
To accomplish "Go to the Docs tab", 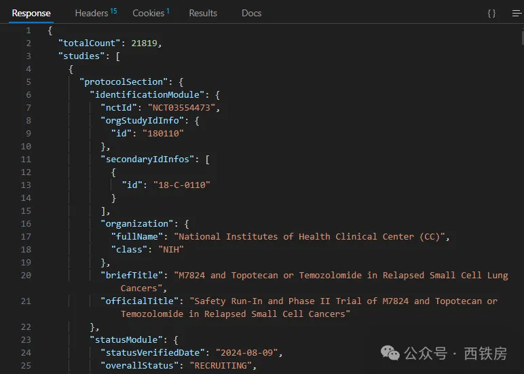I will click(251, 13).
